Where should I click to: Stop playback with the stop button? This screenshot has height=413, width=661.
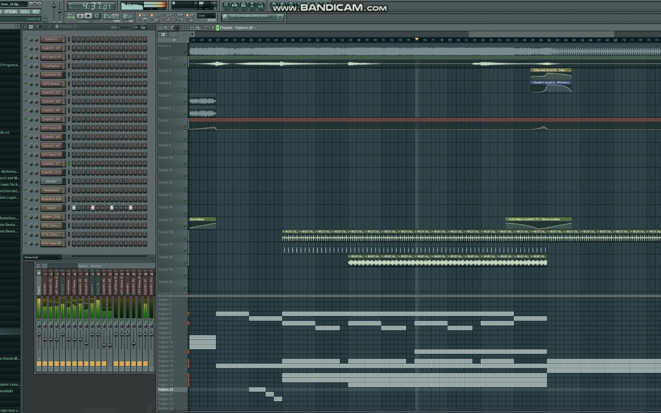click(88, 16)
